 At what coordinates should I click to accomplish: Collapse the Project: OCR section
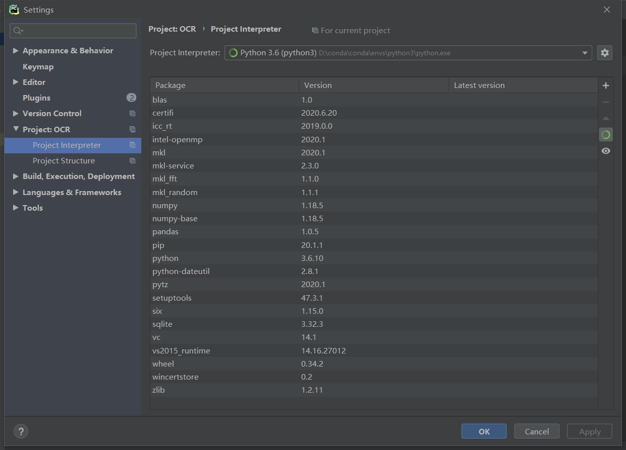(x=16, y=129)
